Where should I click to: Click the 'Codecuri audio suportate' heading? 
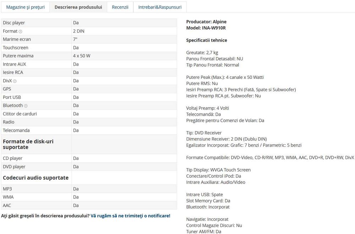point(35,178)
